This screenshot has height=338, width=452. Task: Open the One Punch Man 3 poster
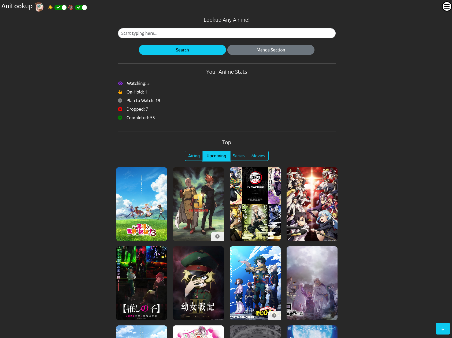(x=198, y=204)
